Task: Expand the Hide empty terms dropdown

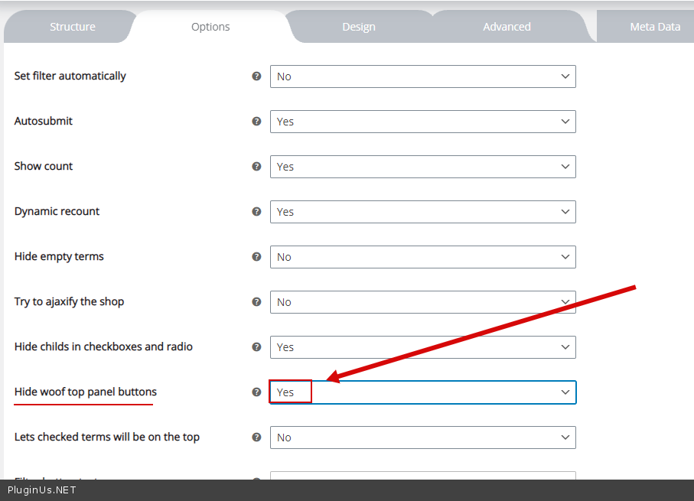Action: 422,257
